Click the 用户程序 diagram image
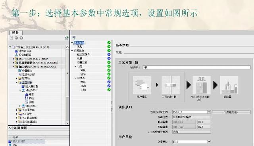254x146 pixels. (x=142, y=85)
